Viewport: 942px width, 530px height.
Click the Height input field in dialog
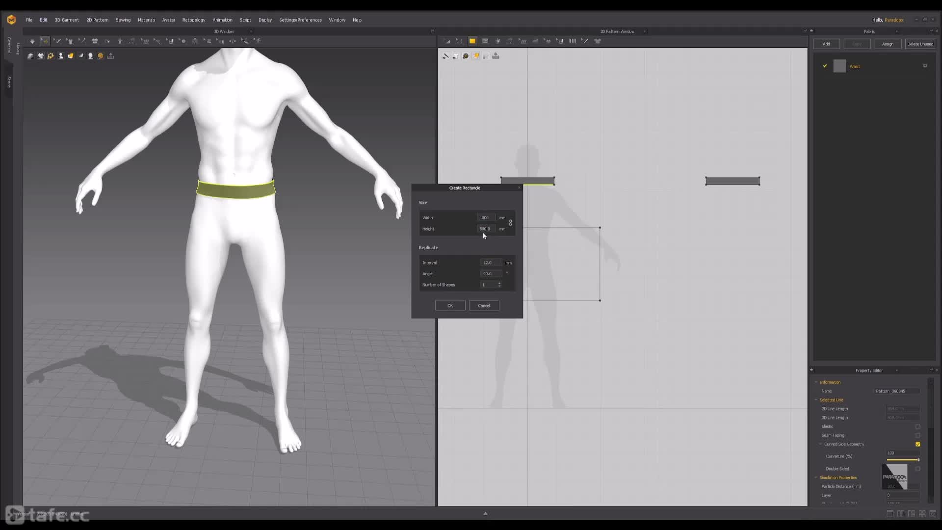[486, 229]
